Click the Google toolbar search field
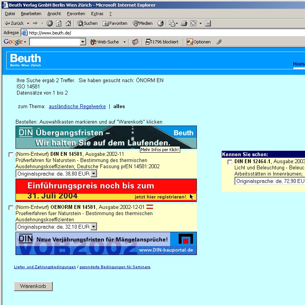The height and width of the screenshot is (305, 305). 55,42
